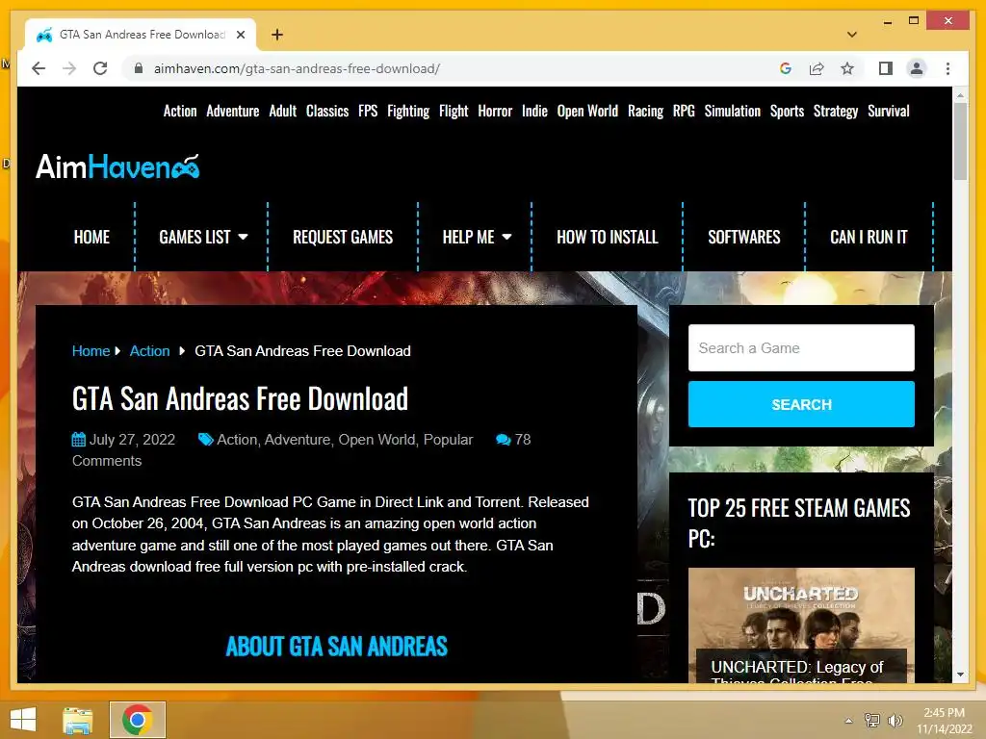Select the Indie category
Screen dimensions: 986x739
(x=534, y=112)
